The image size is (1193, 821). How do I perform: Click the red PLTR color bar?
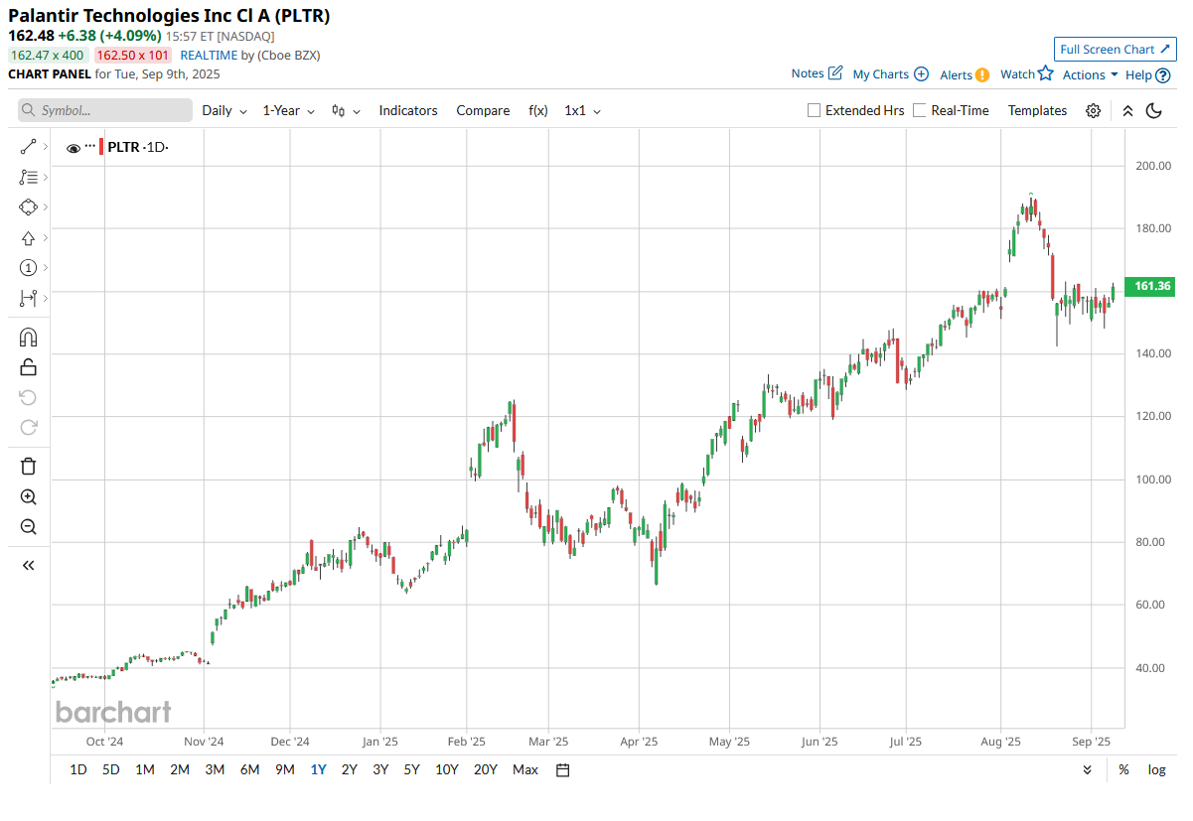(101, 147)
